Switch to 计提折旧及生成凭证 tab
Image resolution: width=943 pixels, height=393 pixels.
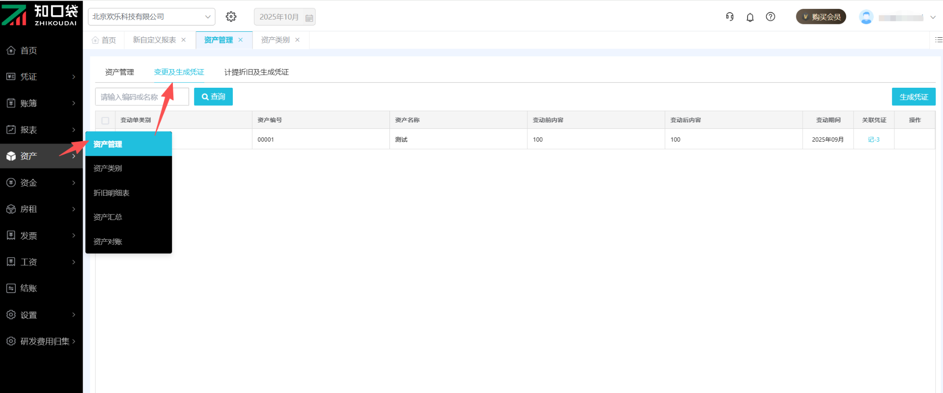click(x=256, y=72)
